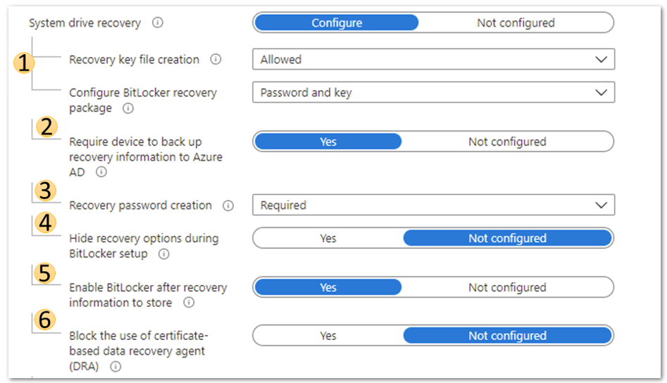This screenshot has height=383, width=667.
Task: Click info icon next to Recovery key file creation
Action: click(216, 59)
